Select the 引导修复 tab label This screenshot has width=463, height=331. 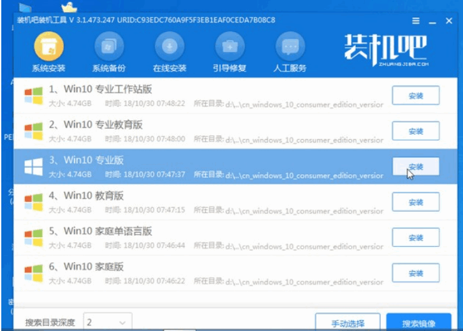pos(230,68)
